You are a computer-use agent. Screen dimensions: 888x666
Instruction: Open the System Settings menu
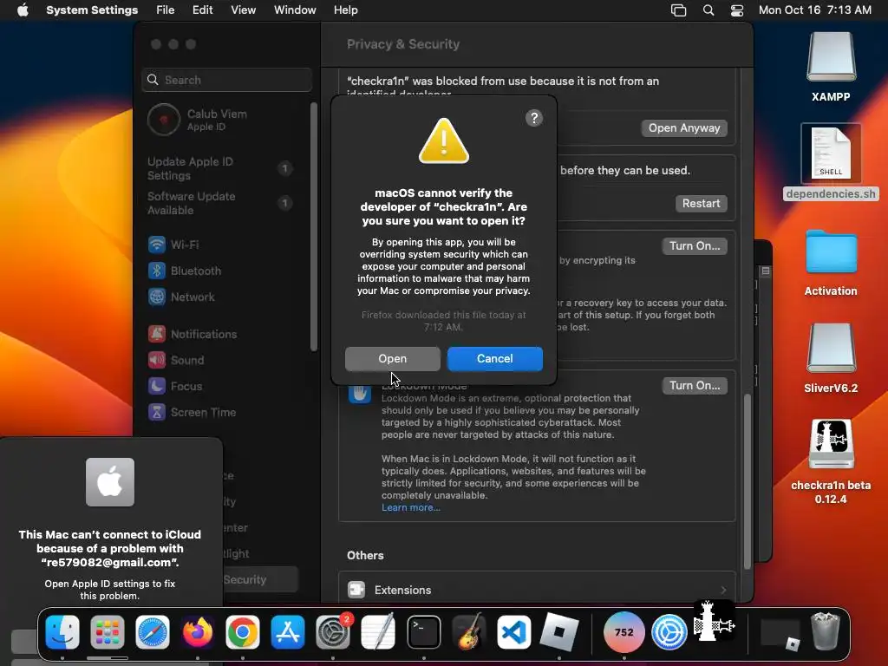point(92,10)
